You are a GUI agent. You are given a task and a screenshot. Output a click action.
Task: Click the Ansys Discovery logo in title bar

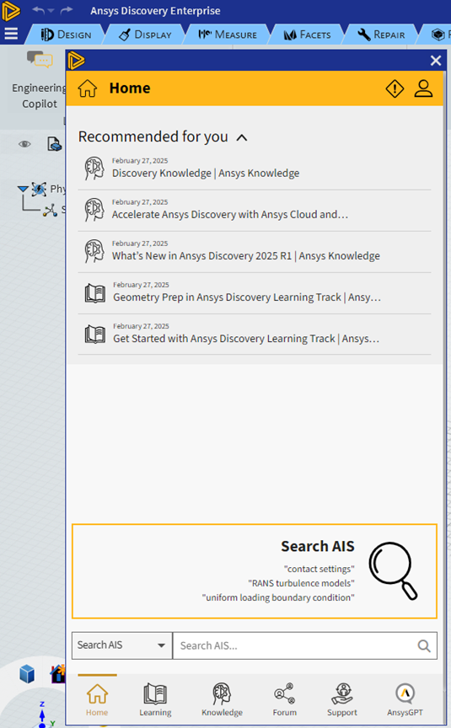point(10,11)
